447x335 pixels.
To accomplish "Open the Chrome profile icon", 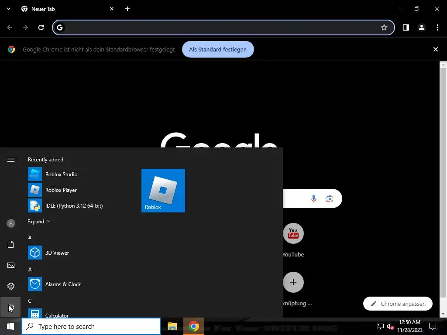I will coord(421,27).
